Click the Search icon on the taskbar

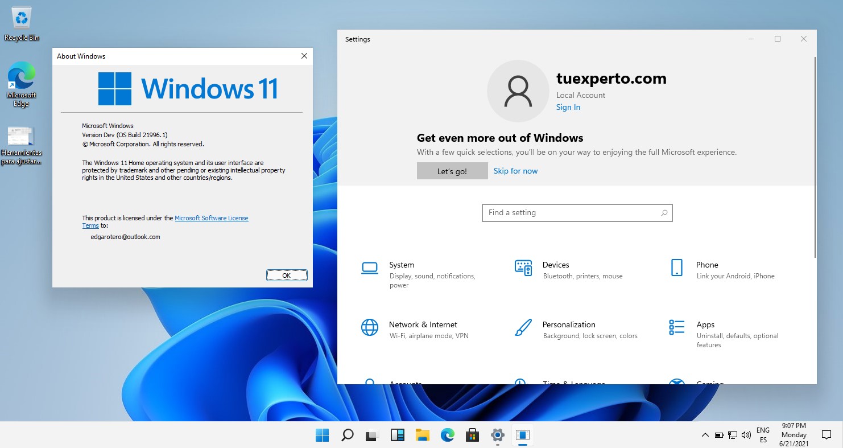click(347, 434)
